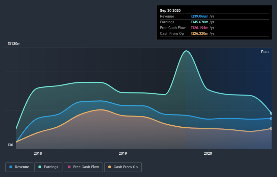Click the Revenue value ₪39.066m in tooltip
Image resolution: width=277 pixels, height=177 pixels.
199,16
